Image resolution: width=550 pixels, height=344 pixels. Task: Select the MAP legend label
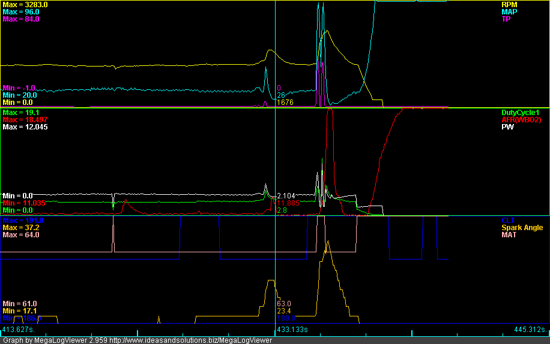tap(509, 12)
